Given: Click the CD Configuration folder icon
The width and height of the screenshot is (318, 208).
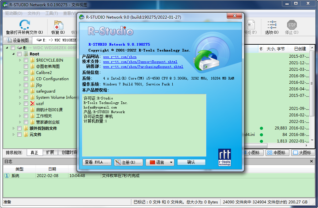Looking at the screenshot, I should (x=32, y=79).
